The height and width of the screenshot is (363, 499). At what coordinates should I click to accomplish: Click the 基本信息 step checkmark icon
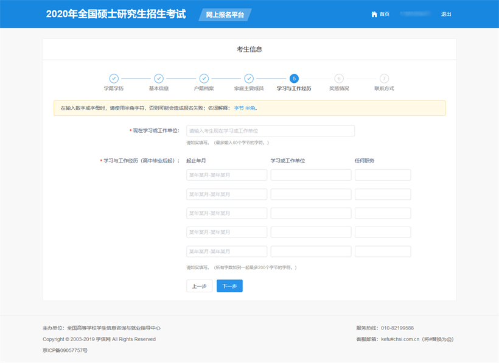click(x=158, y=79)
